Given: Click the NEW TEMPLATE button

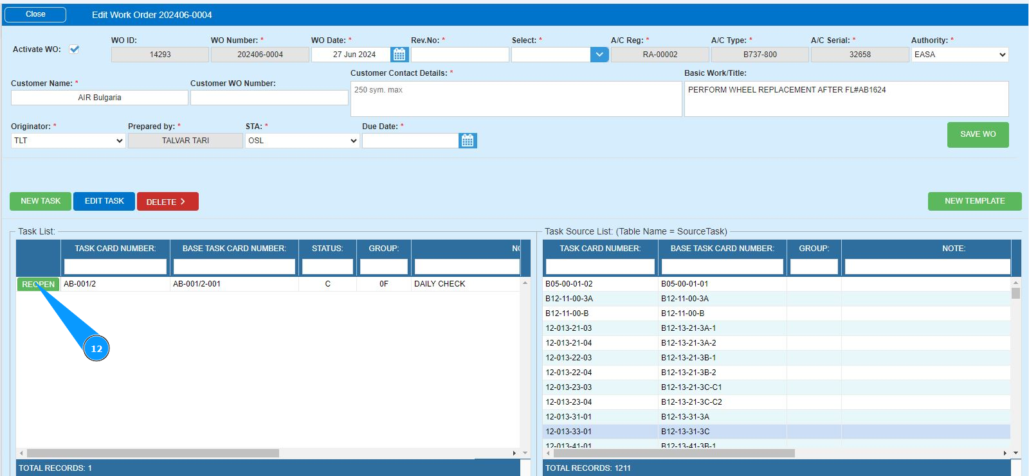Looking at the screenshot, I should tap(974, 201).
